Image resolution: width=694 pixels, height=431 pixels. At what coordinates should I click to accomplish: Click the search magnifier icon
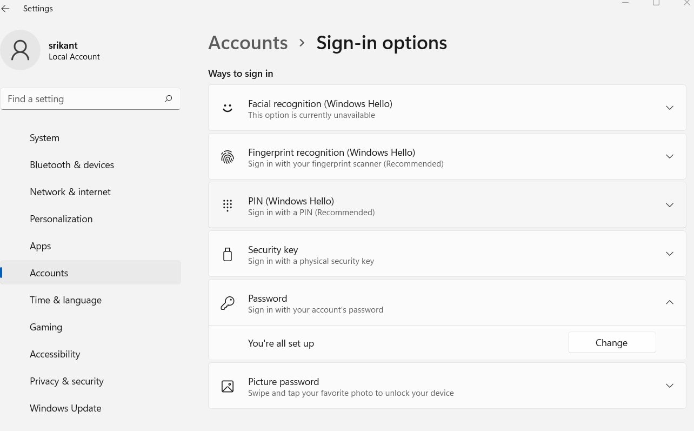(169, 98)
